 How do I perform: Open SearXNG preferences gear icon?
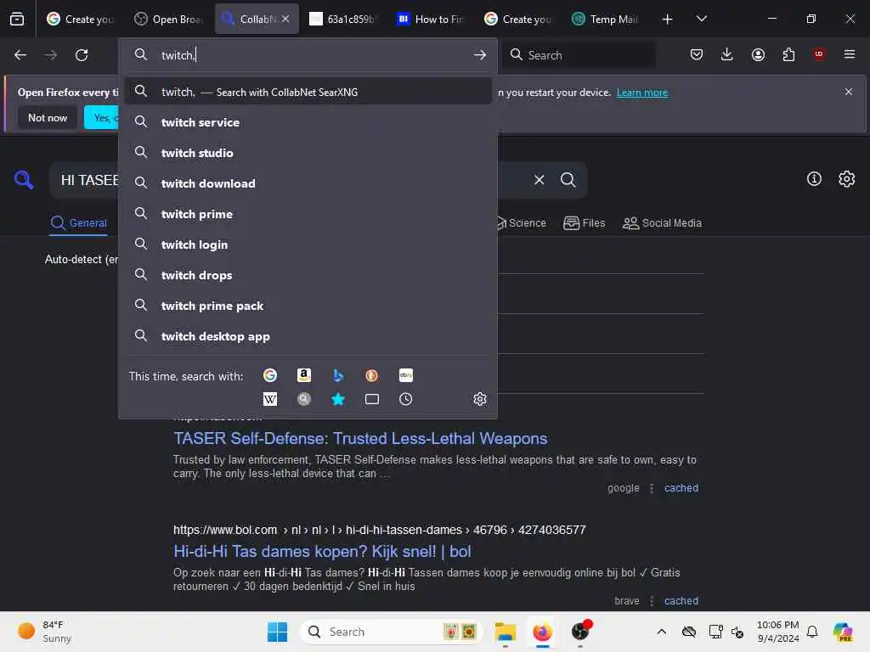[x=847, y=178]
